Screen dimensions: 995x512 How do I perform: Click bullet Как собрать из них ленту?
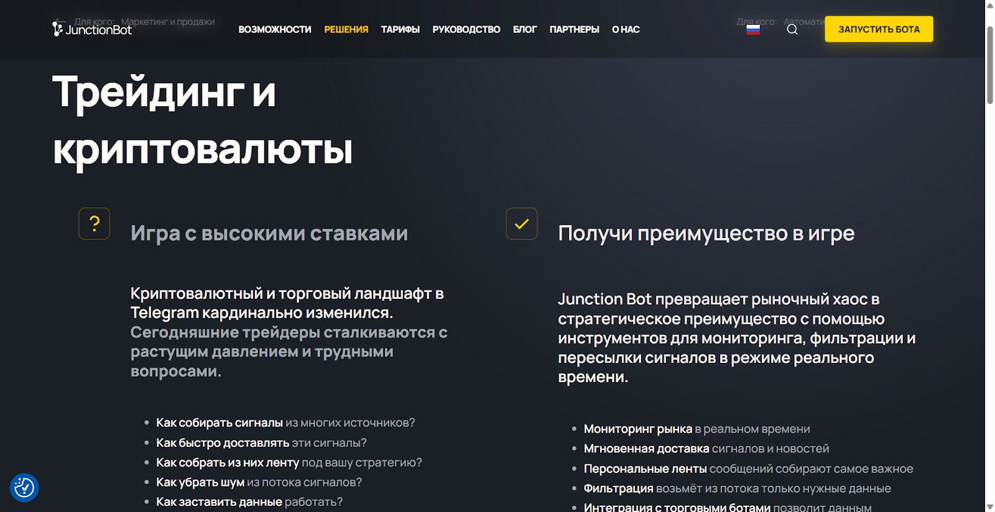289,462
